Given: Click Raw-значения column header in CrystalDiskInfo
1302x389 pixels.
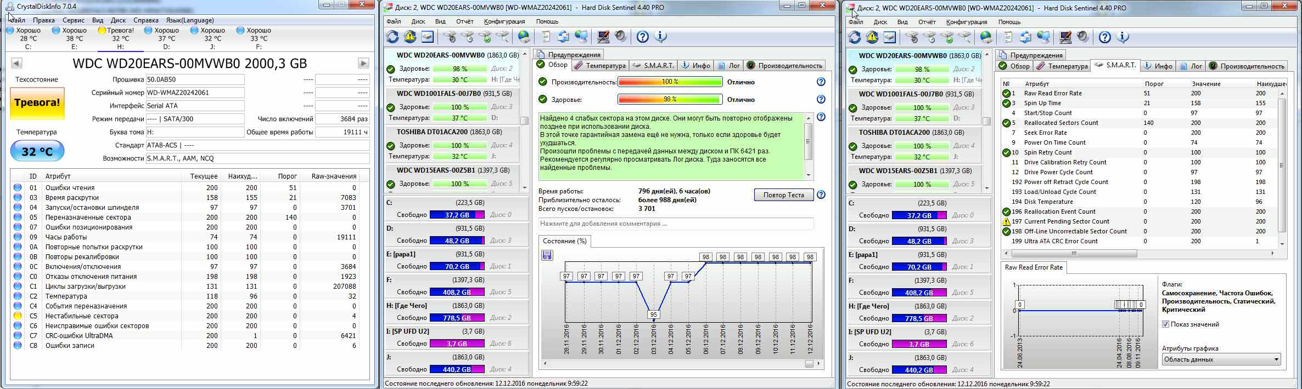Looking at the screenshot, I should pos(334,176).
